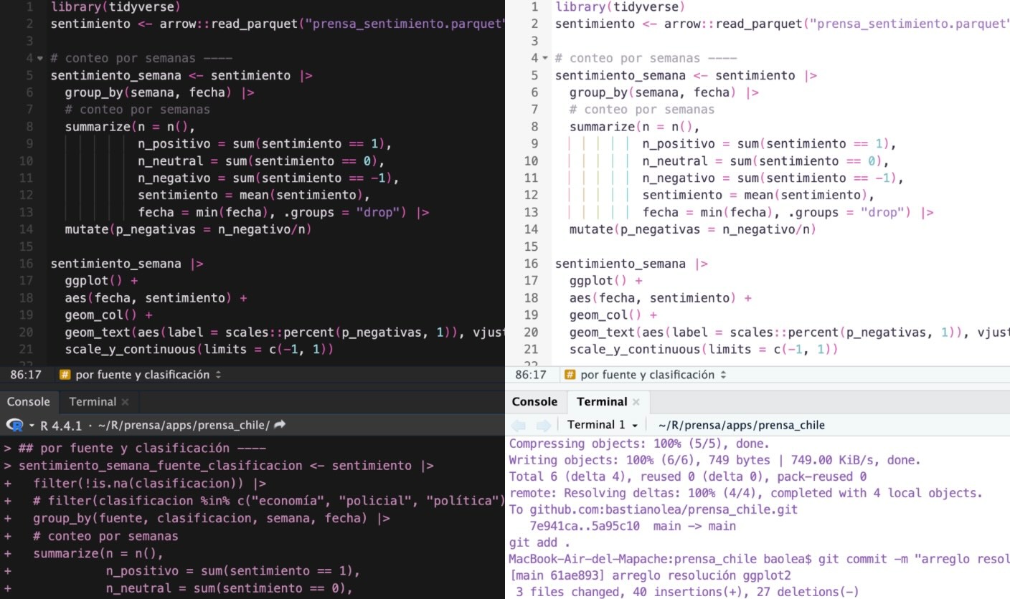
Task: Click 'remote: Resolving deltas' line in terminal
Action: 745,493
